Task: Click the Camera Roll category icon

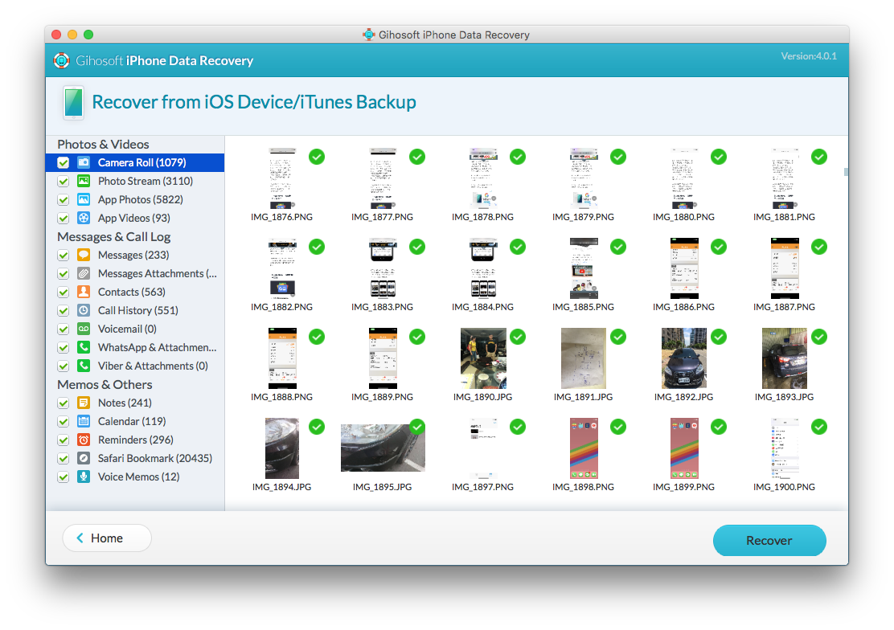Action: coord(84,162)
